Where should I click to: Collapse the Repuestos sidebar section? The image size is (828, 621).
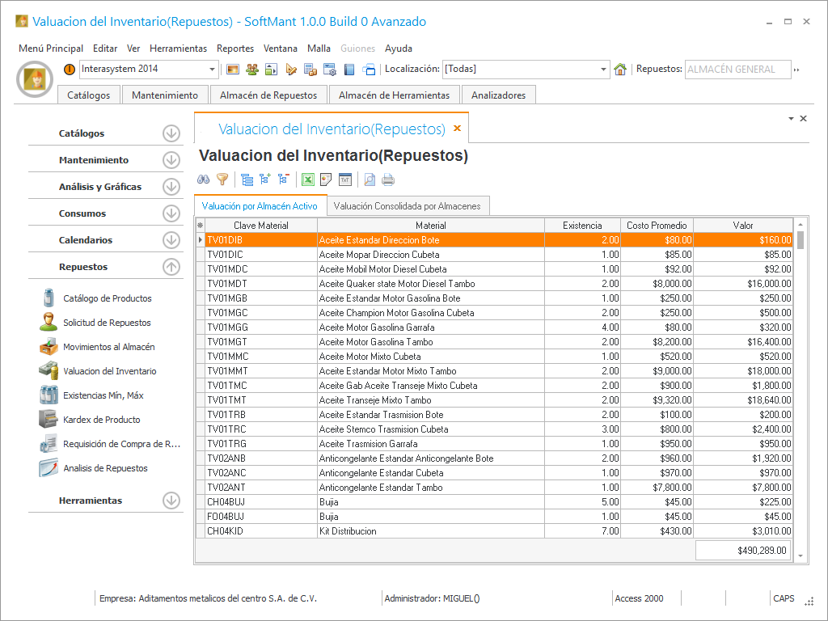tap(171, 267)
